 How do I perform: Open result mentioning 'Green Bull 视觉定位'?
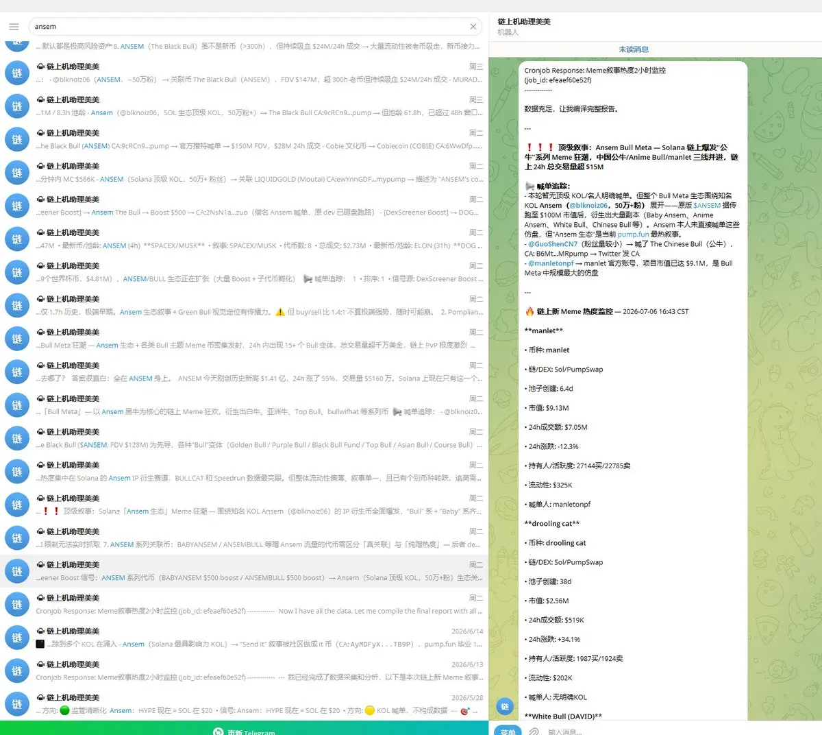click(244, 305)
